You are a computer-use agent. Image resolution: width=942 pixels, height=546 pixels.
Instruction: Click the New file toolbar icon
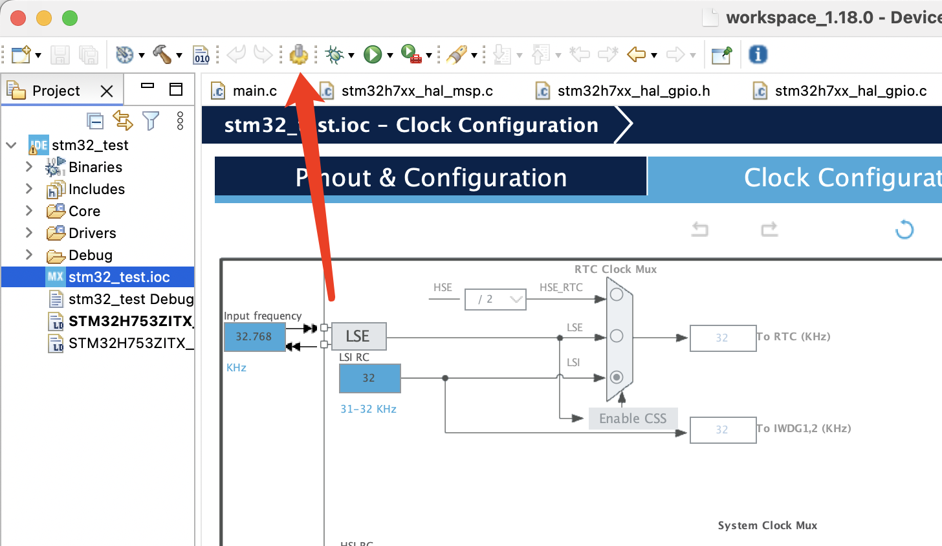(x=21, y=55)
